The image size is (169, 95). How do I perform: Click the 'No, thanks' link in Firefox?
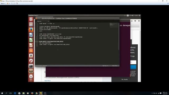point(125,79)
